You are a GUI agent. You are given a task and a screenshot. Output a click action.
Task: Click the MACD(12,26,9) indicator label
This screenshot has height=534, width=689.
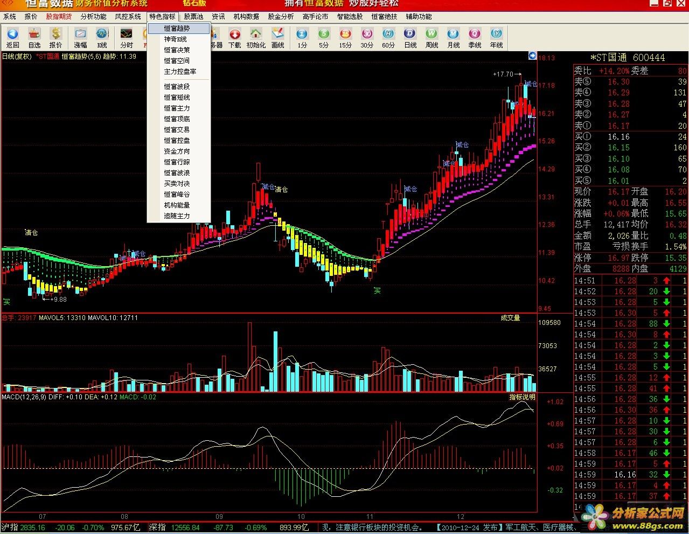point(24,397)
